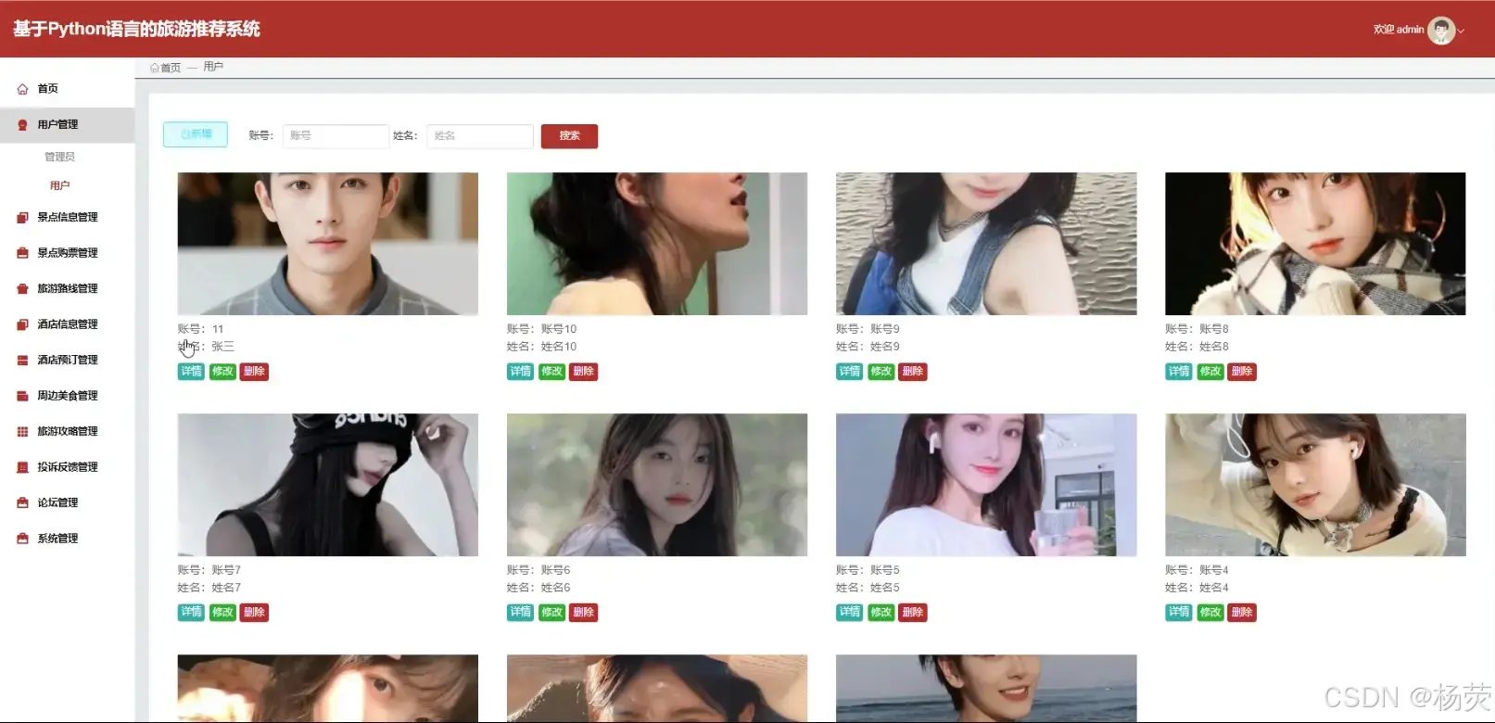
Task: Click 修改 for 账号7
Action: pyautogui.click(x=222, y=613)
